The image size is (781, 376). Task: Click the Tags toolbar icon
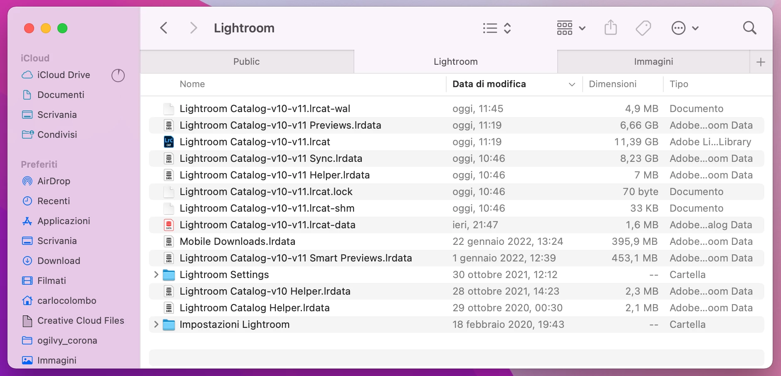tap(643, 28)
